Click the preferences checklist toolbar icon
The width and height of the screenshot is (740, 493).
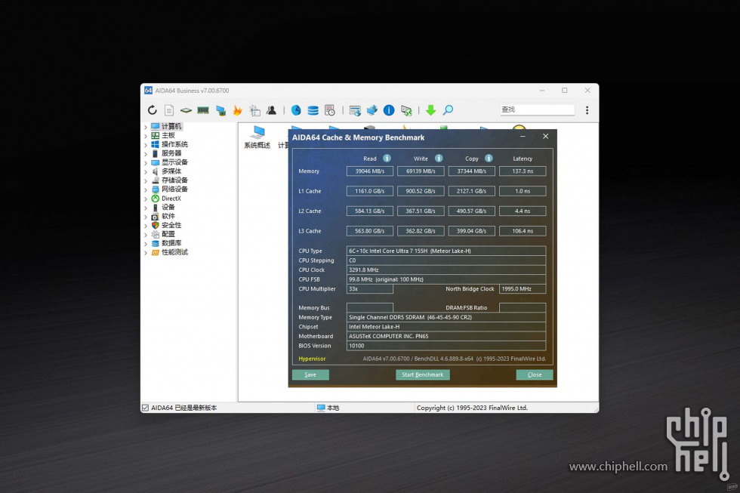(255, 110)
